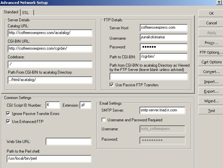Click the Path to Perl shell field
223x168 pixels.
click(x=49, y=159)
